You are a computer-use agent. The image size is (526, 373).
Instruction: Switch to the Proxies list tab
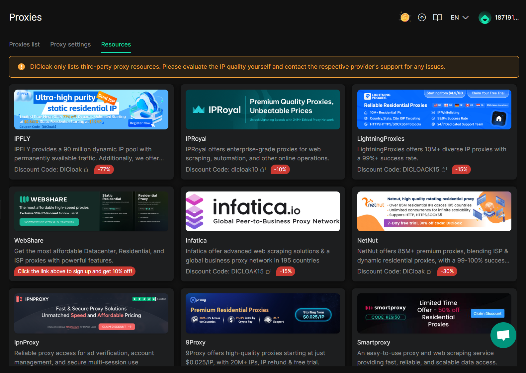coord(24,44)
